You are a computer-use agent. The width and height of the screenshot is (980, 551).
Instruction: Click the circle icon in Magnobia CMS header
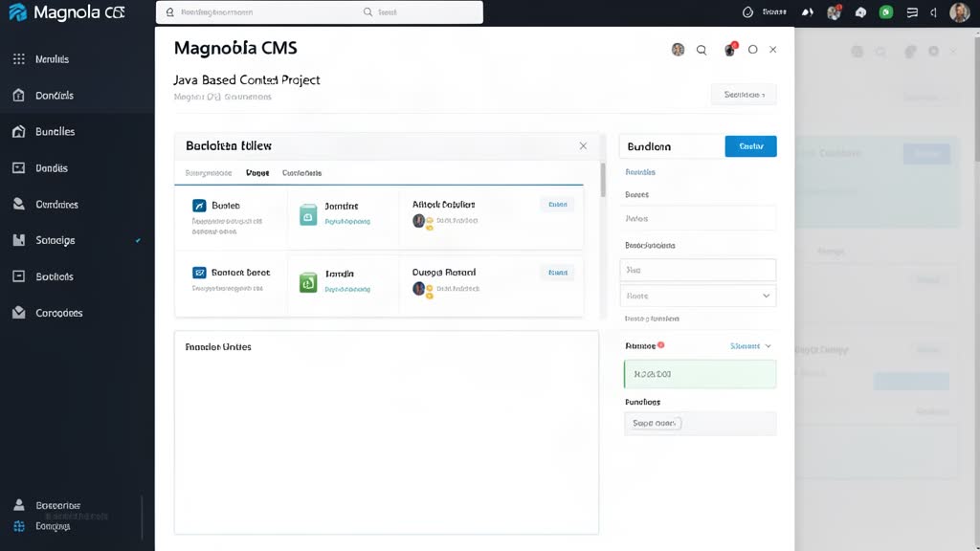click(752, 50)
